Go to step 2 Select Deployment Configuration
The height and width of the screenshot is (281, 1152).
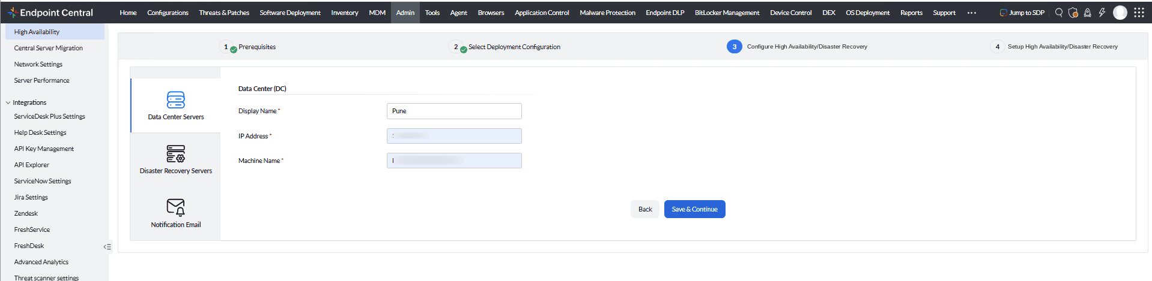505,47
